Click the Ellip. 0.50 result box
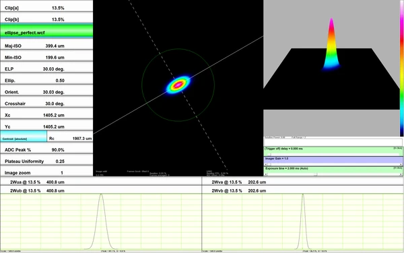Viewport: 404px width, 253px height. [x=46, y=80]
